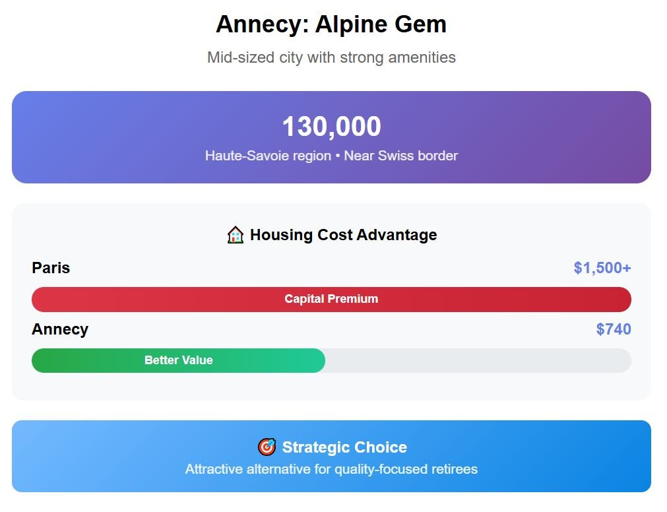
Task: Select the Paris row label
Action: coord(51,268)
